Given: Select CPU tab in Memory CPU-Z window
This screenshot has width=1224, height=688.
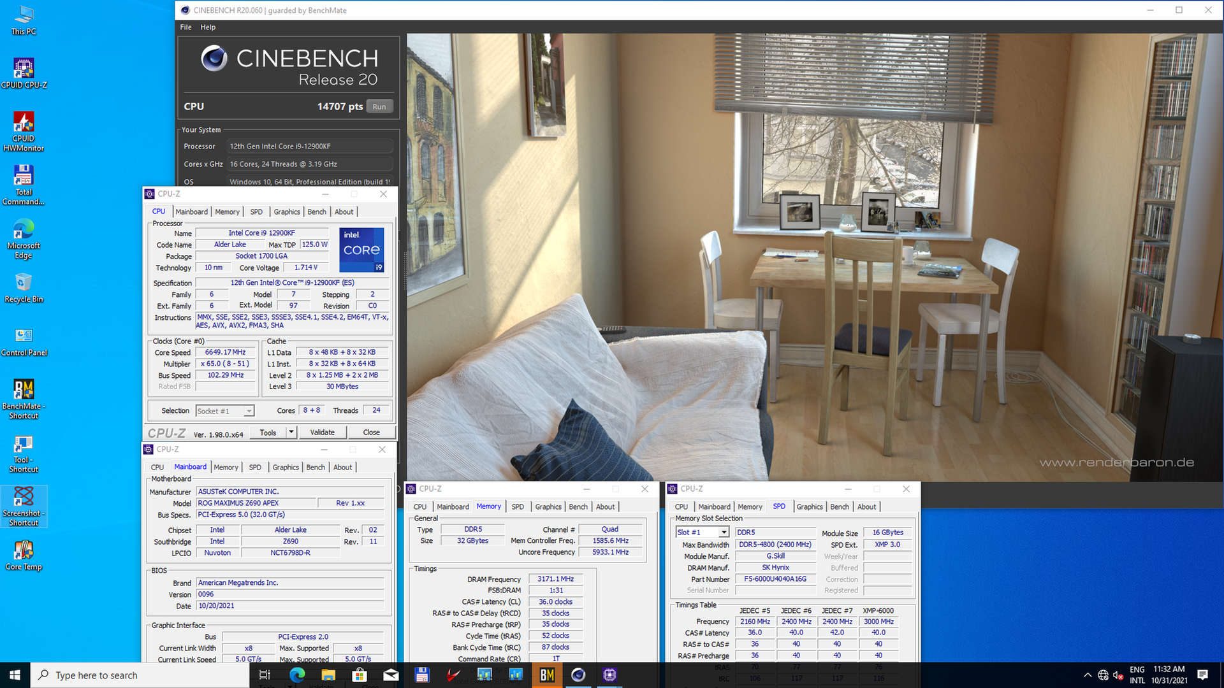Looking at the screenshot, I should pos(420,506).
